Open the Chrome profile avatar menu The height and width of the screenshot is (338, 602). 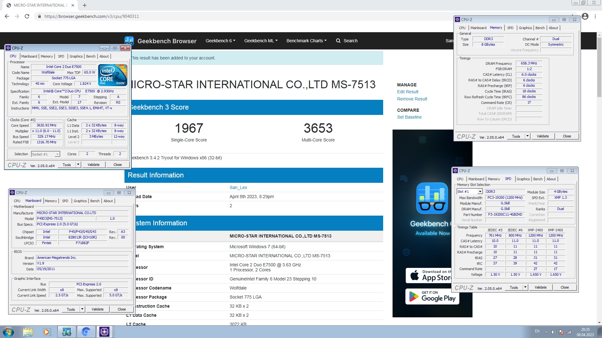coord(585,16)
